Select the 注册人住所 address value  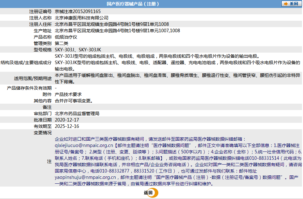(x=112, y=24)
